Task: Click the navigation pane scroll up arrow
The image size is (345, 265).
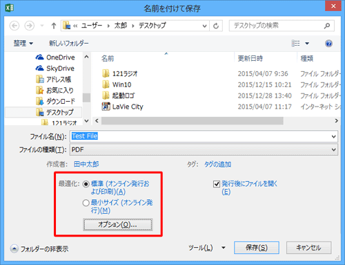Action: coord(86,57)
